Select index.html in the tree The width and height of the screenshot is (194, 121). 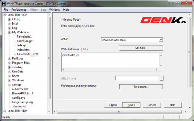(24, 50)
